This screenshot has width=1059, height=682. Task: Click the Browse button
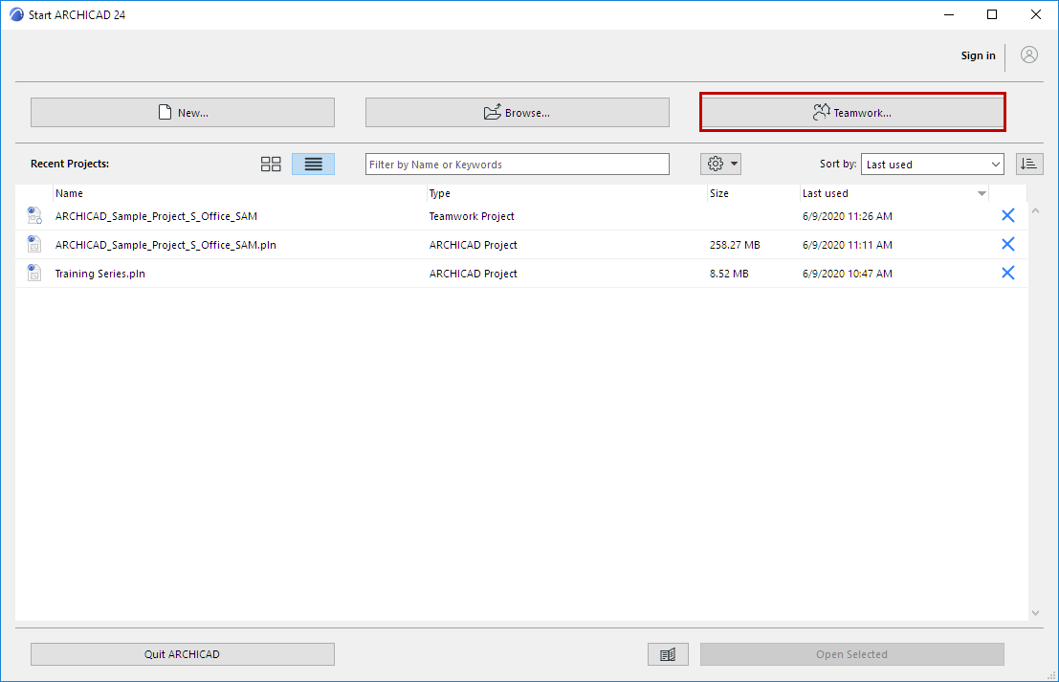(x=518, y=113)
